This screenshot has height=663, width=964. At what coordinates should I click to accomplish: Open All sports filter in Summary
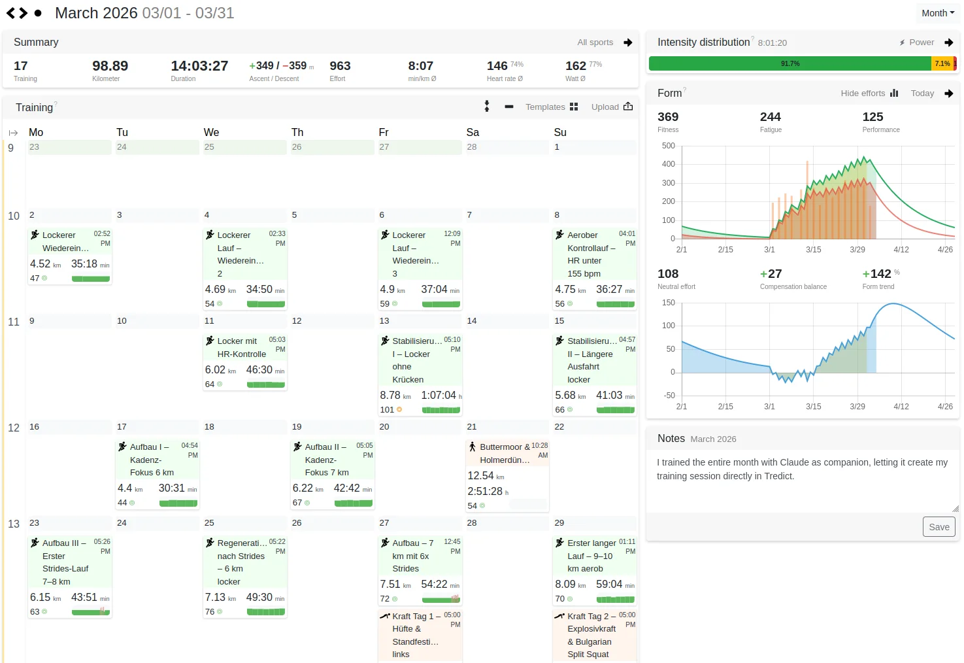pos(595,42)
